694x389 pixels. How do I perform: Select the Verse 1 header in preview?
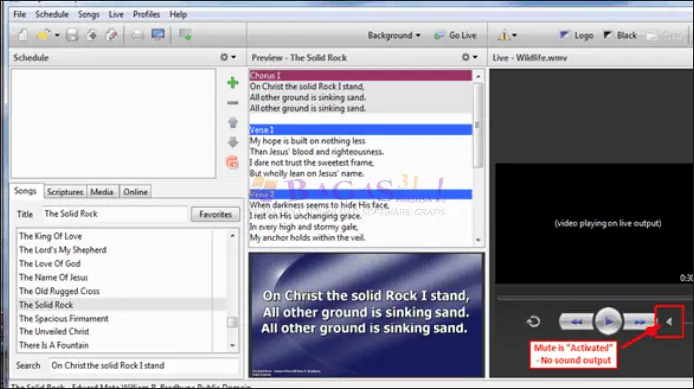tap(360, 130)
